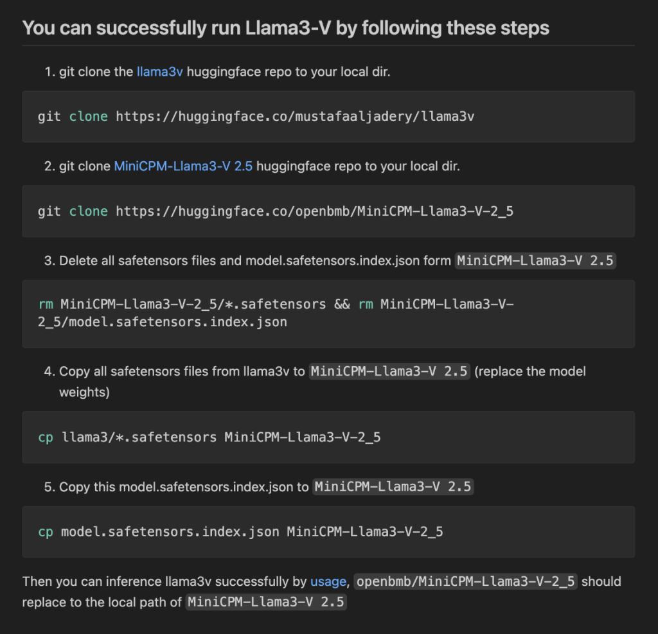
Task: Click the final inline MiniCPM-Llama3-V 2.5 code at the bottom
Action: point(266,603)
